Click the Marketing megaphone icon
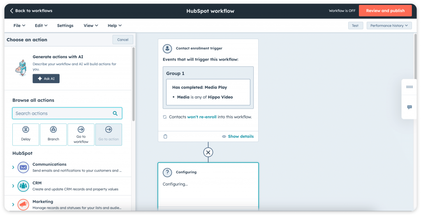The width and height of the screenshot is (421, 216). point(23,205)
